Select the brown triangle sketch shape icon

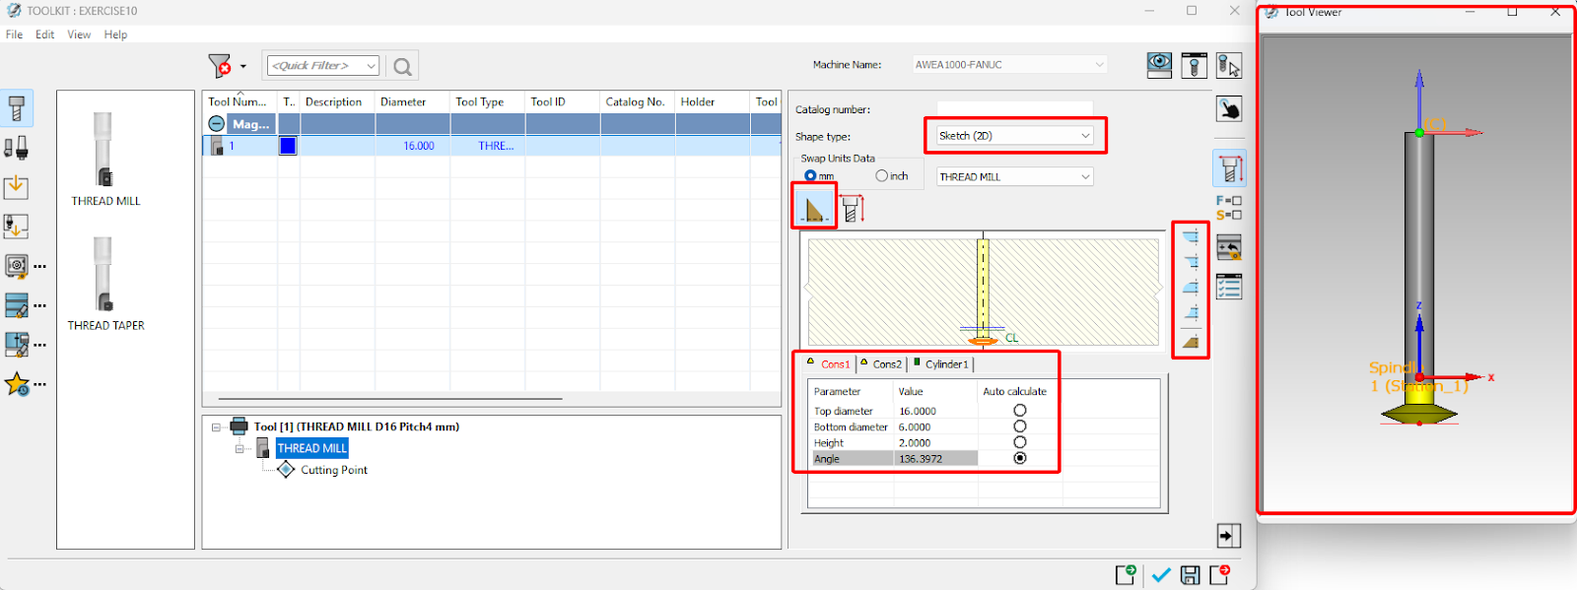pos(814,208)
